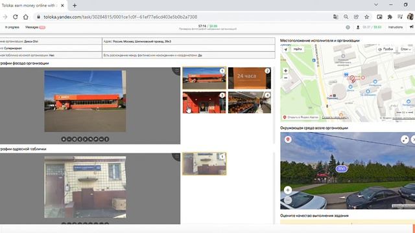Toggle the 'Пробки' traffic layer

coord(386,49)
